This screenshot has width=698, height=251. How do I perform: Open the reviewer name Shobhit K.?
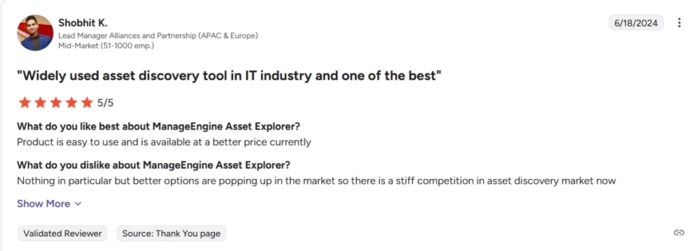point(82,22)
